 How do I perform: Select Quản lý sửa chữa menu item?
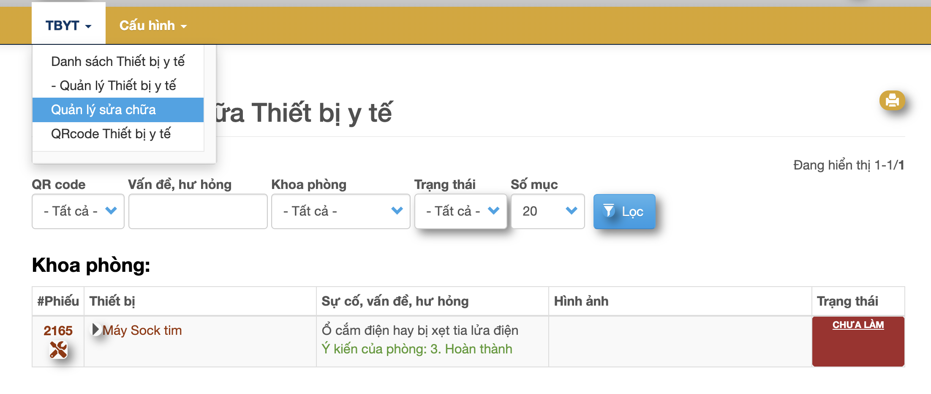click(103, 110)
